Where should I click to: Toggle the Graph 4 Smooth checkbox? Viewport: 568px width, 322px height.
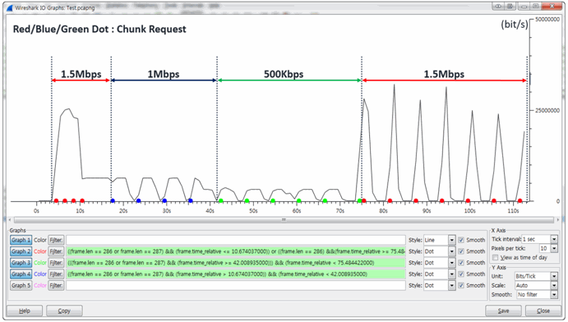tap(461, 274)
